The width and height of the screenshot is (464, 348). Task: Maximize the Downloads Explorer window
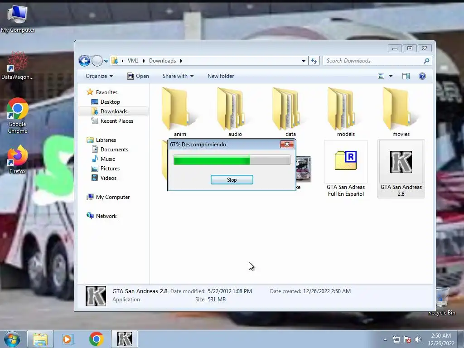click(x=410, y=48)
